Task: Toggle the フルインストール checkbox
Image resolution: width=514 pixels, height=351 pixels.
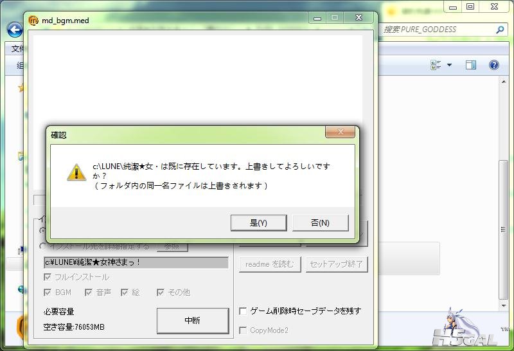Action: (x=48, y=277)
